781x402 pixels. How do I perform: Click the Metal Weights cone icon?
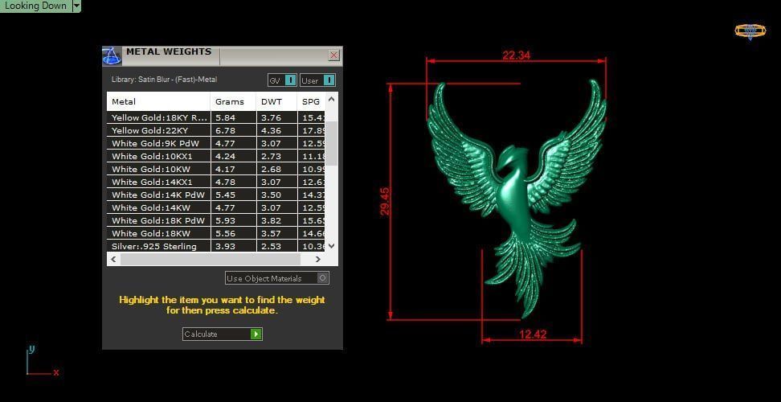pos(112,55)
